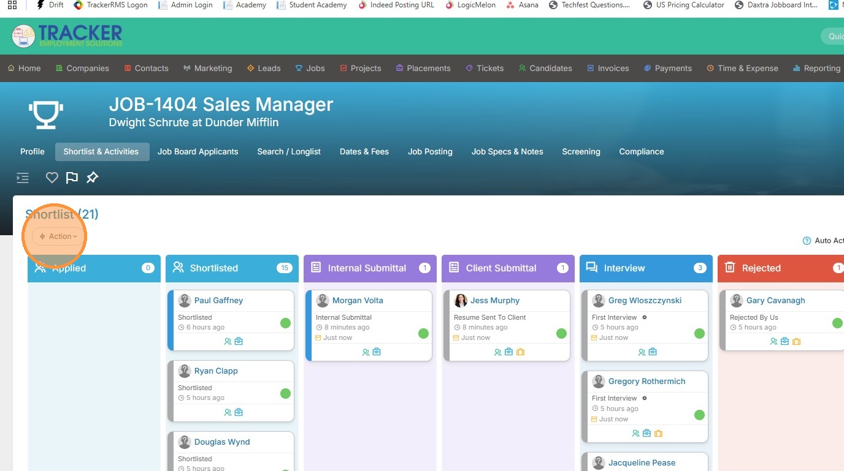This screenshot has height=471, width=844.
Task: Click the "Rejected By Us" status text
Action: coord(754,317)
